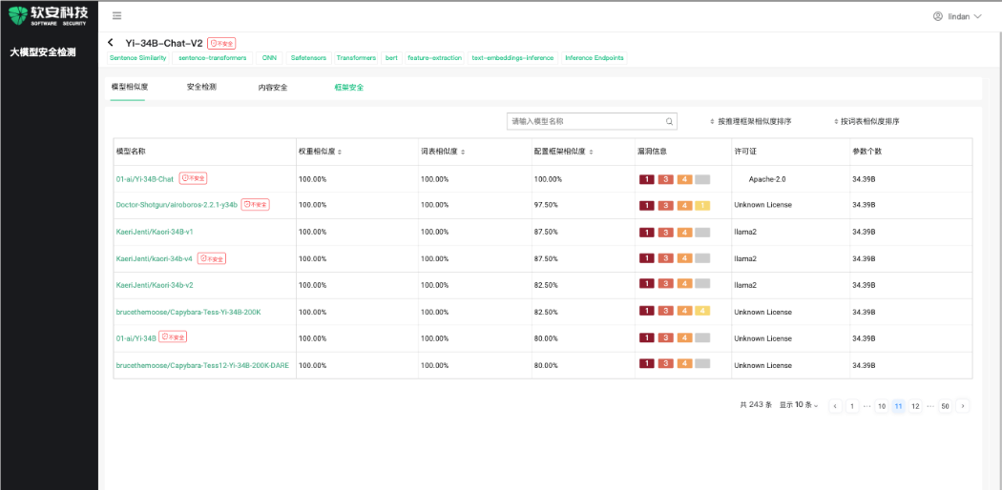
Task: Click red badge 3 in kaori-34b-v4 row
Action: pyautogui.click(x=666, y=258)
